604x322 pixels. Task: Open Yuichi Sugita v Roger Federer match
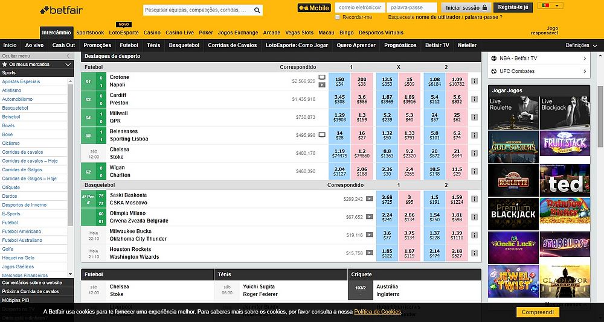tap(260, 291)
